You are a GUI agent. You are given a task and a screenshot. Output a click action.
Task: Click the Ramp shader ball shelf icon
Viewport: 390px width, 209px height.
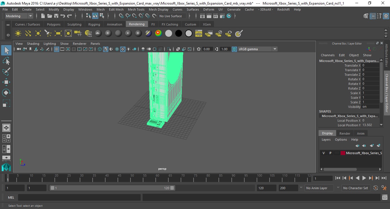tap(159, 34)
